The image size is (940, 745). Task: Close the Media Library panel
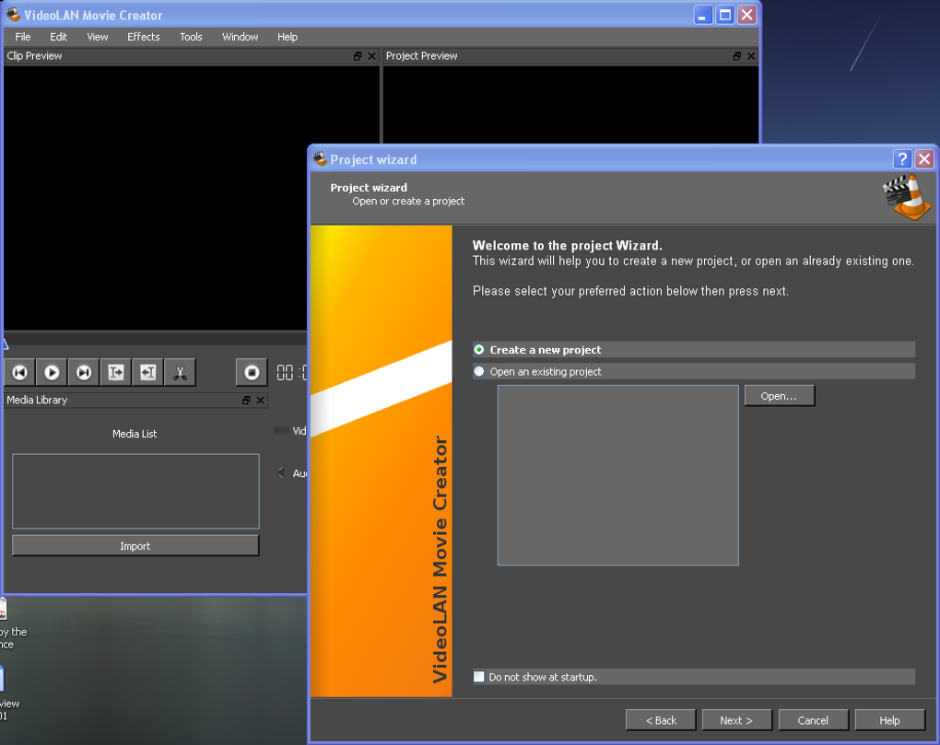pos(261,400)
